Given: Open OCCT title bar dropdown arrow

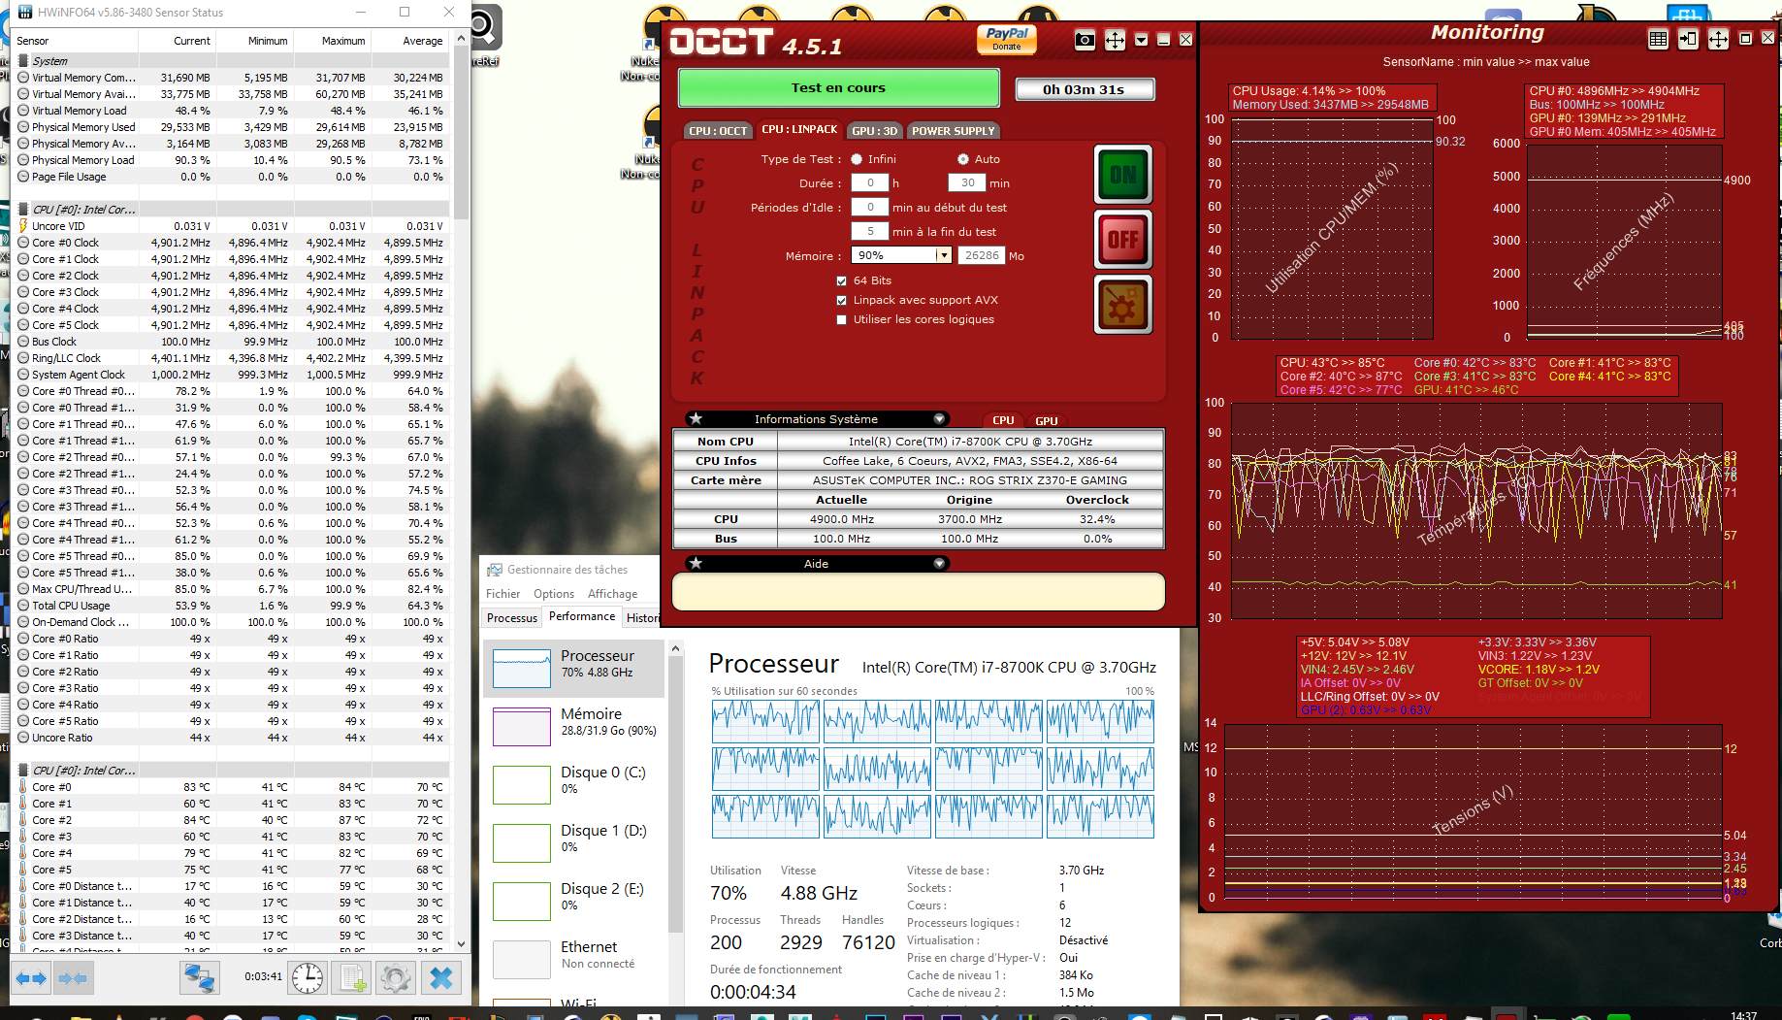Looking at the screenshot, I should (x=1141, y=40).
